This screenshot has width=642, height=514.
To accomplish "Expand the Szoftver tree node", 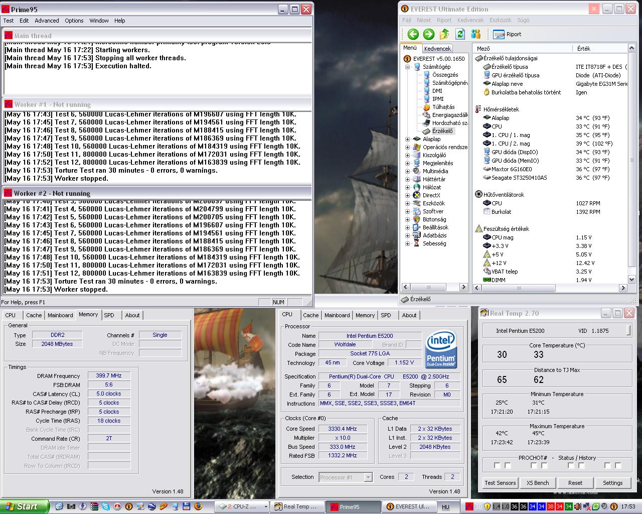I will [x=407, y=211].
